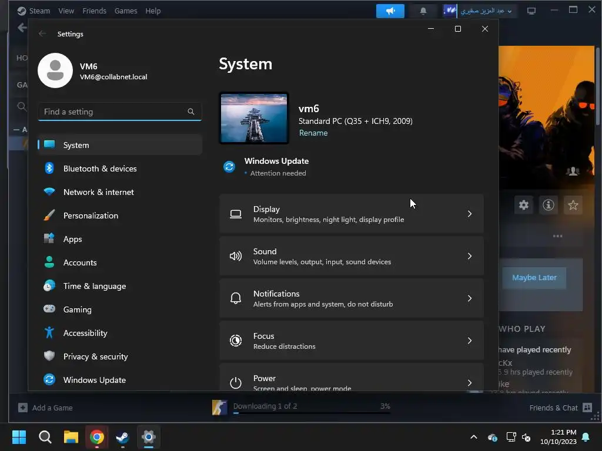Open Personalization settings
The image size is (602, 451).
pyautogui.click(x=120, y=215)
